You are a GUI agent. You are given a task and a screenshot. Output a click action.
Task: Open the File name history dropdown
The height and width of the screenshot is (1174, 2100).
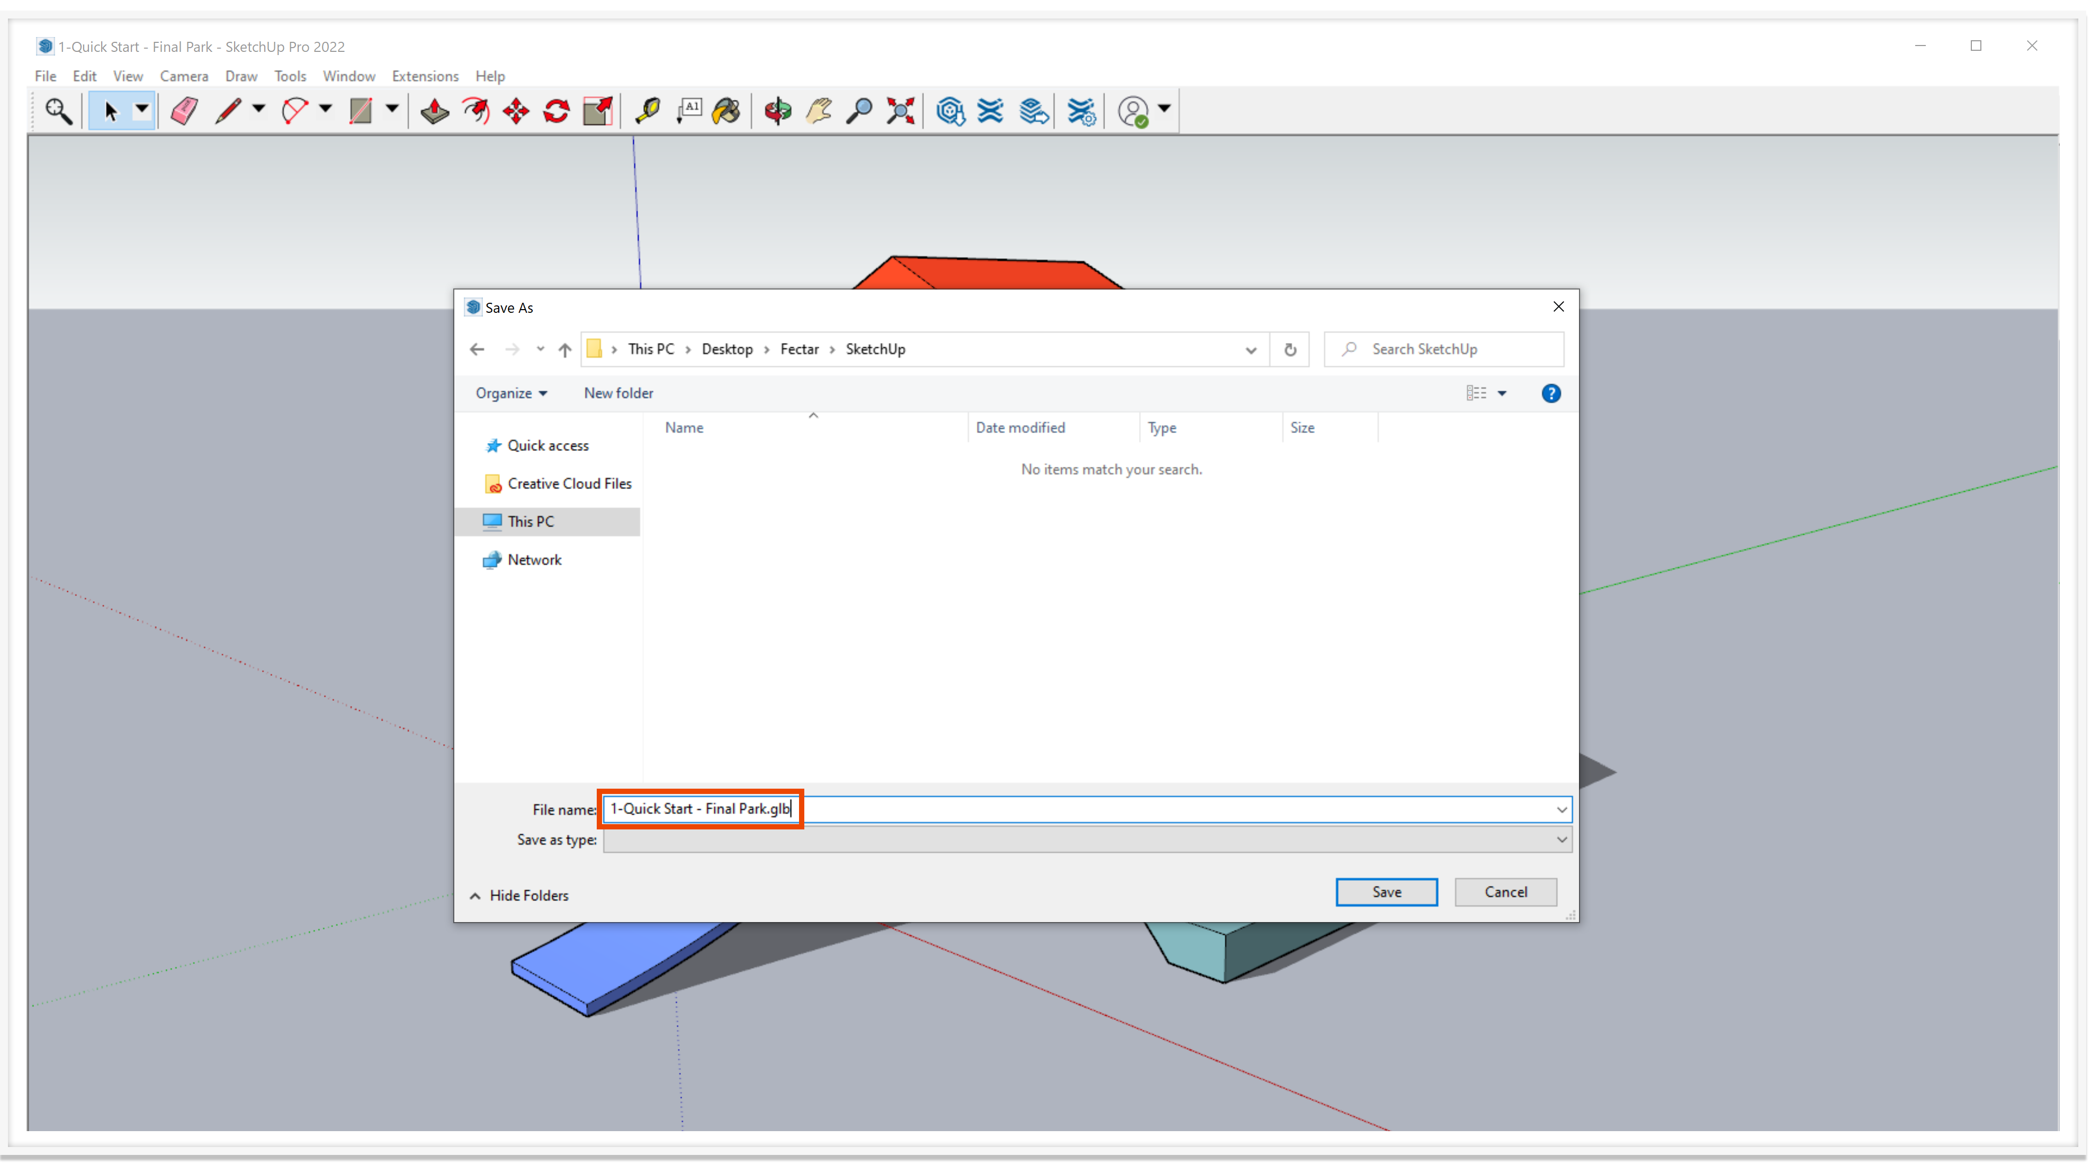point(1561,810)
